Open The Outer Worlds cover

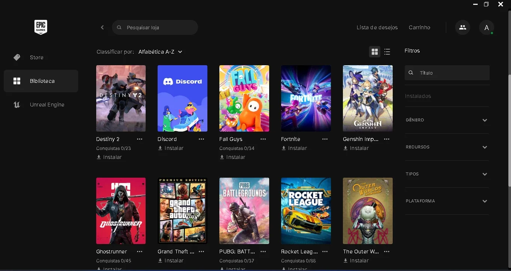point(368,211)
